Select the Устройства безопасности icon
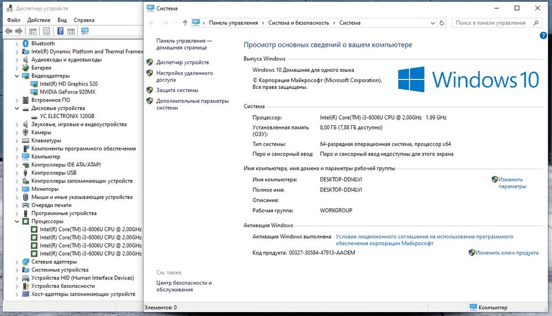This screenshot has width=552, height=316. point(25,286)
